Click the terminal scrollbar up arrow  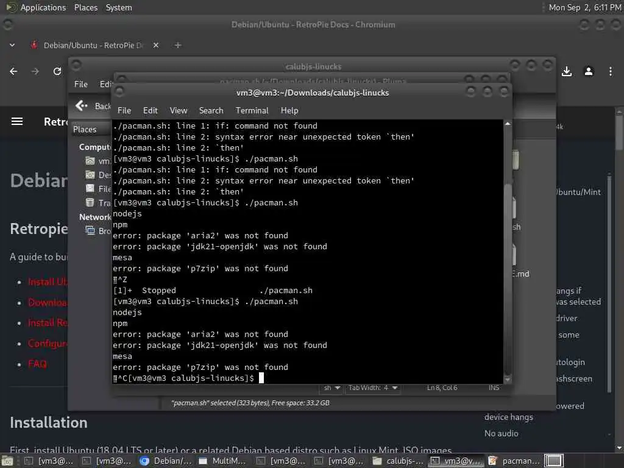tap(508, 124)
